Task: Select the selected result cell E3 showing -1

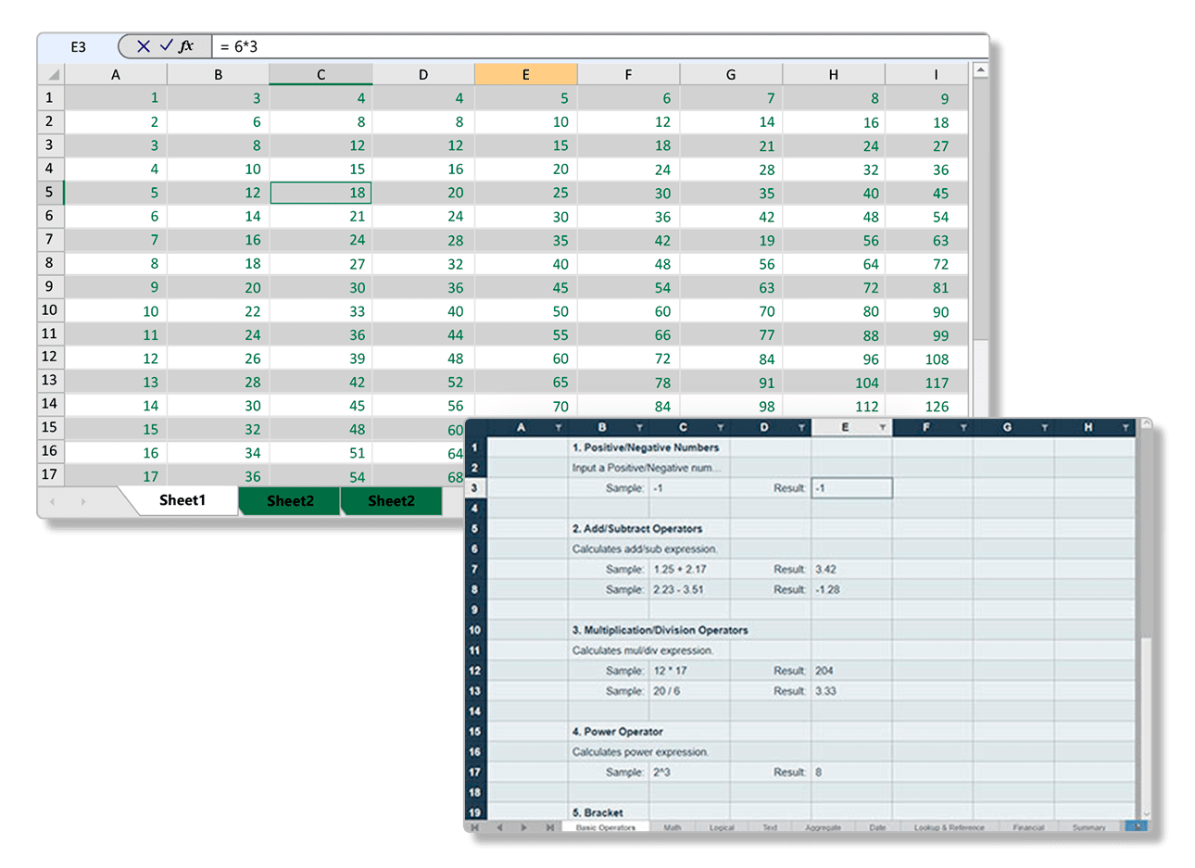Action: tap(851, 488)
